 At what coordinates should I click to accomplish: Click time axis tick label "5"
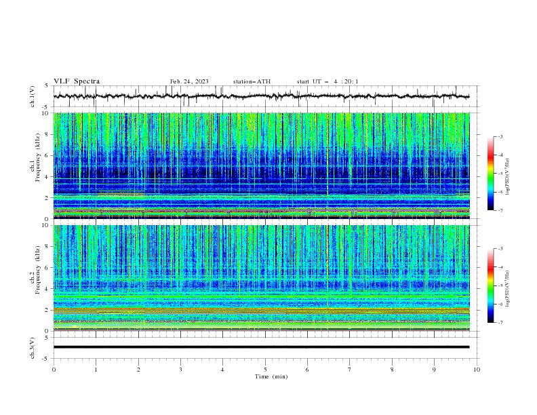tap(265, 370)
